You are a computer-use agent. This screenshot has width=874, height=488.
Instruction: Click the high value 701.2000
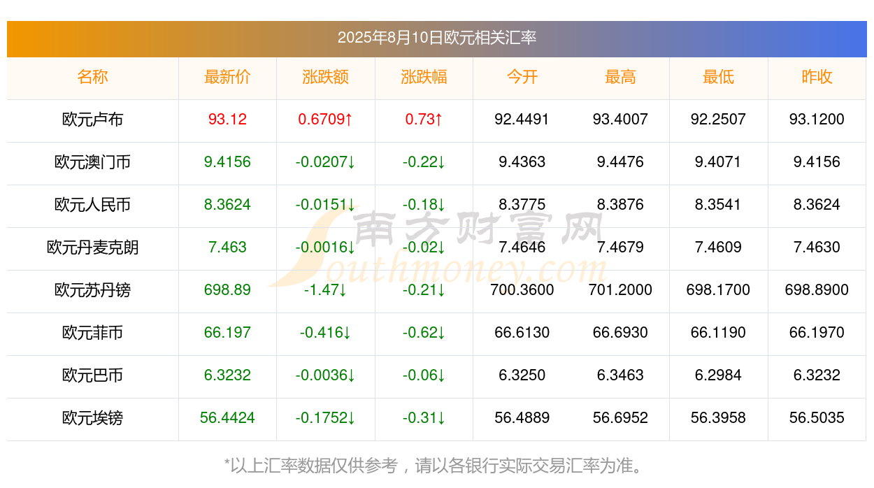620,290
